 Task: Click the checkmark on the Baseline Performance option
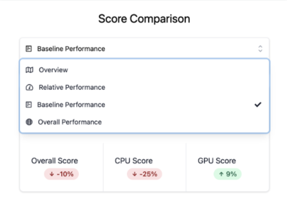pos(258,104)
